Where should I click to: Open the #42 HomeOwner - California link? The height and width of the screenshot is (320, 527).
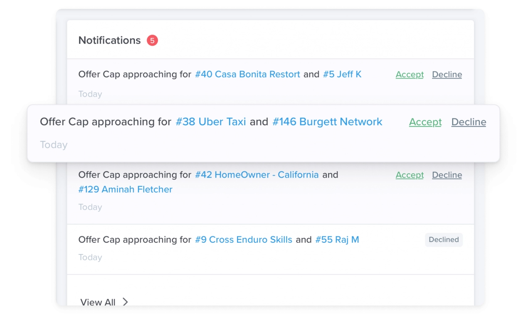click(257, 175)
